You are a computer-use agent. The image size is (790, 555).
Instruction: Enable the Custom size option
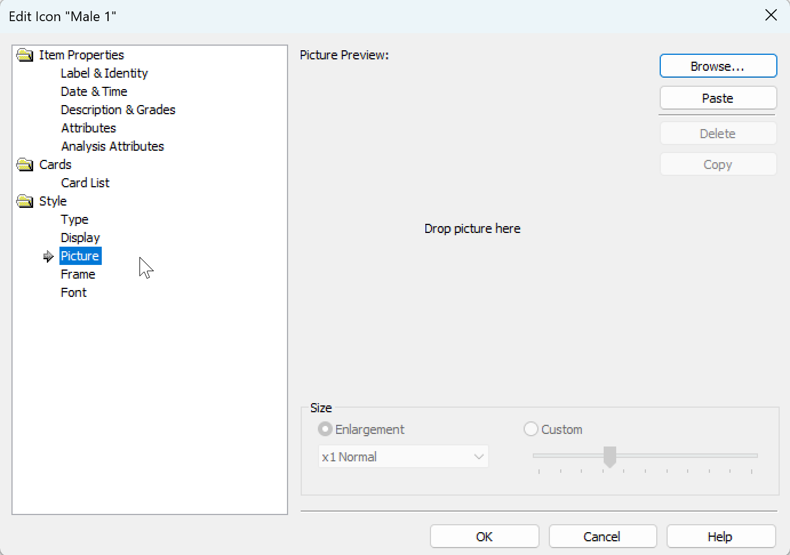pos(530,429)
